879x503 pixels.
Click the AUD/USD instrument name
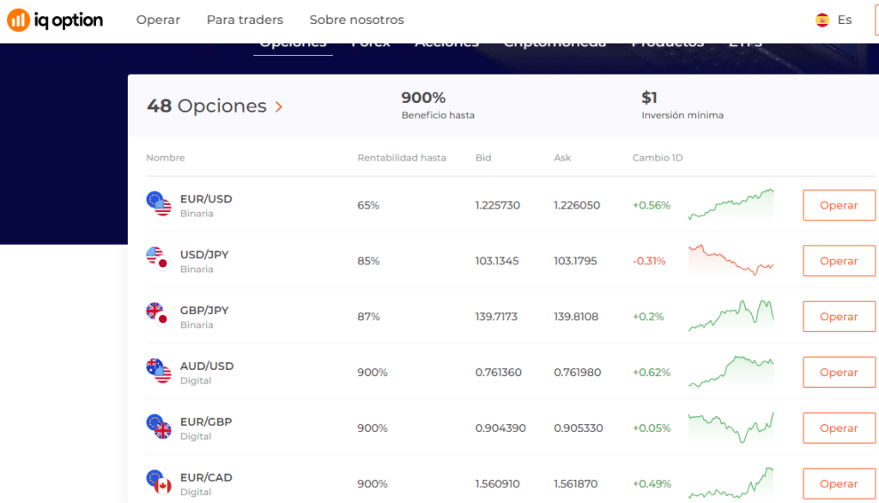(x=207, y=367)
